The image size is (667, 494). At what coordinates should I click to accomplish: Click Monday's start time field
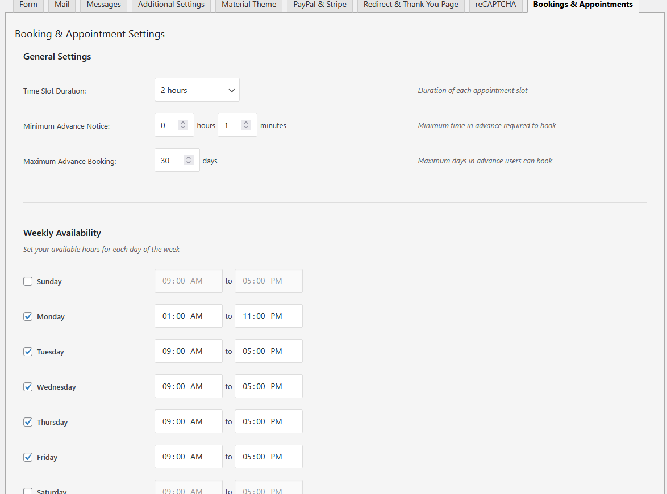point(188,316)
